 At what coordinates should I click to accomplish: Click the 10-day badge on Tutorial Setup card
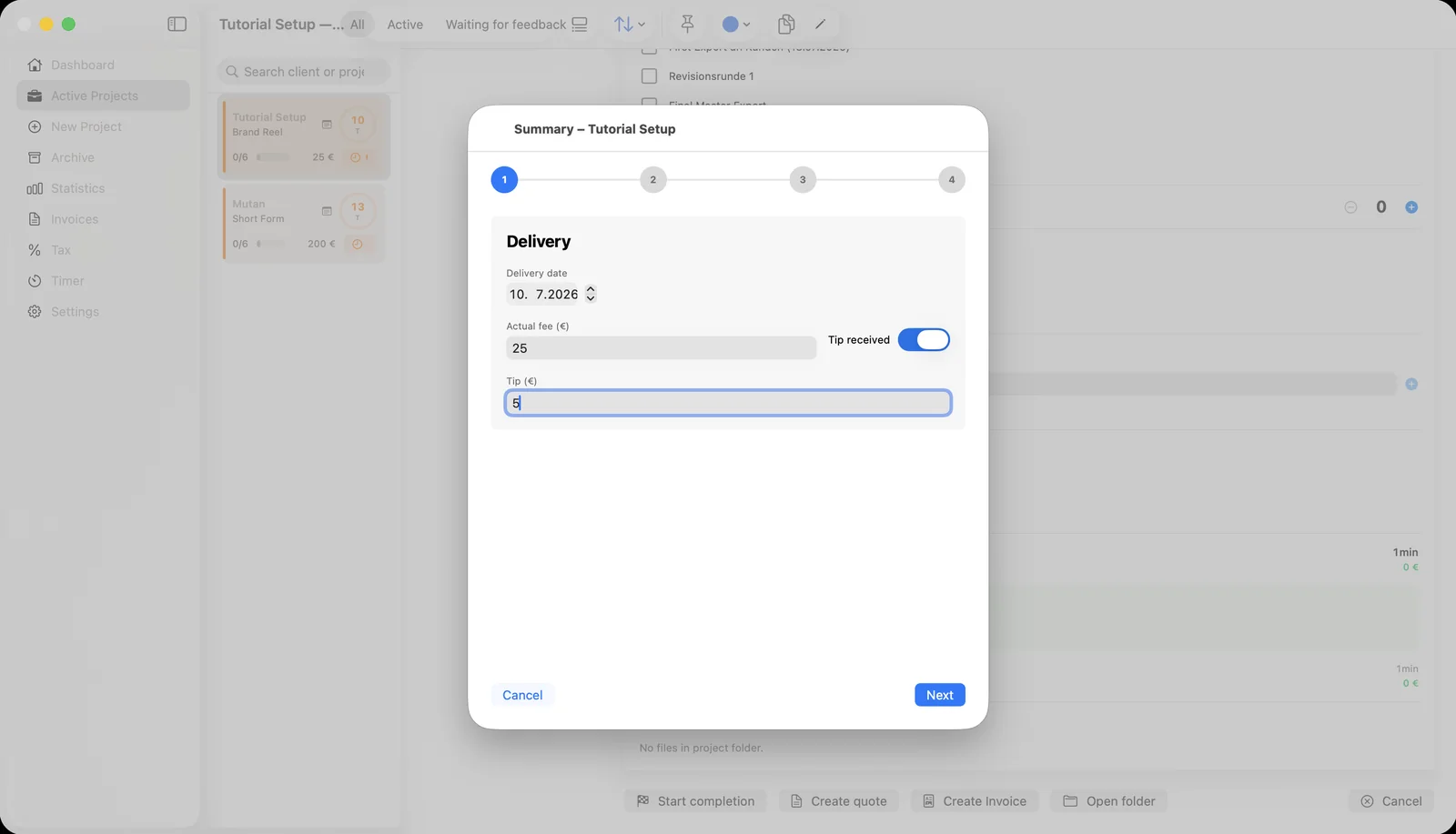click(x=358, y=125)
